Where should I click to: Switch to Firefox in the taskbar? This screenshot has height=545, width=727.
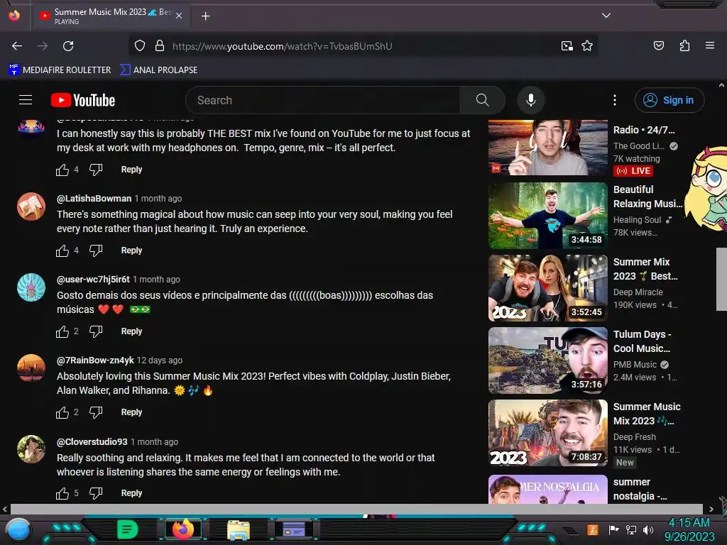pos(183,529)
